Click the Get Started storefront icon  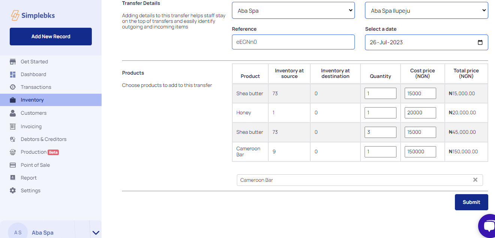(x=13, y=61)
